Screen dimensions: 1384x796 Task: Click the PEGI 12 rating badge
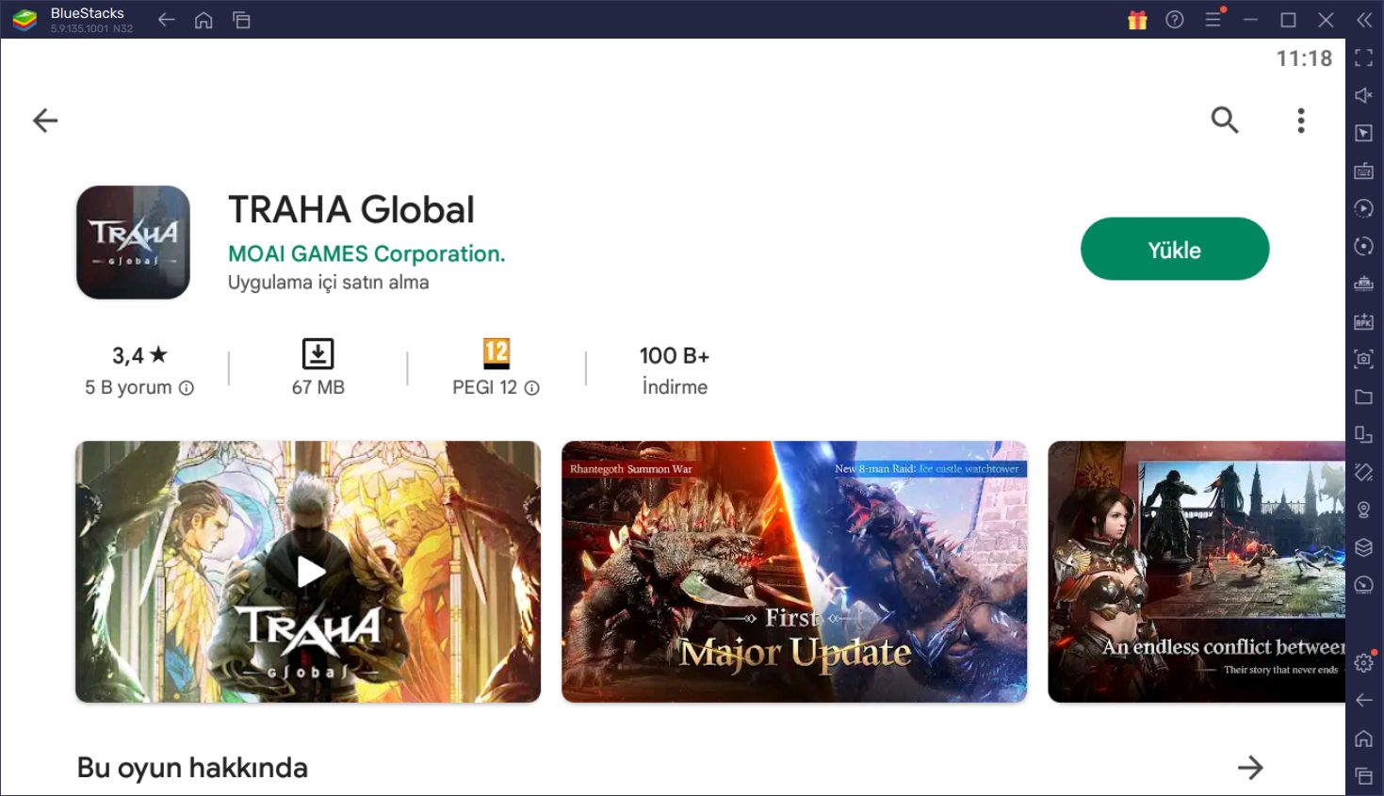(497, 353)
